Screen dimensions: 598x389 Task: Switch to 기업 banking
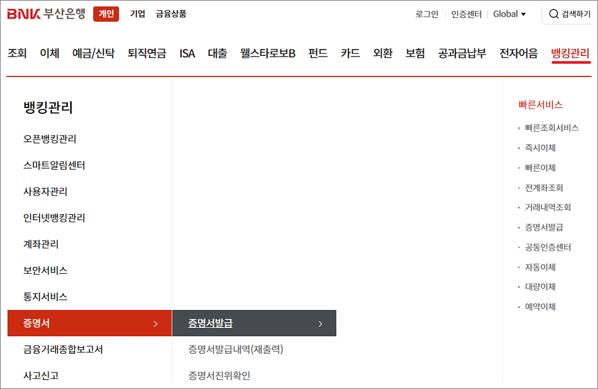[138, 14]
